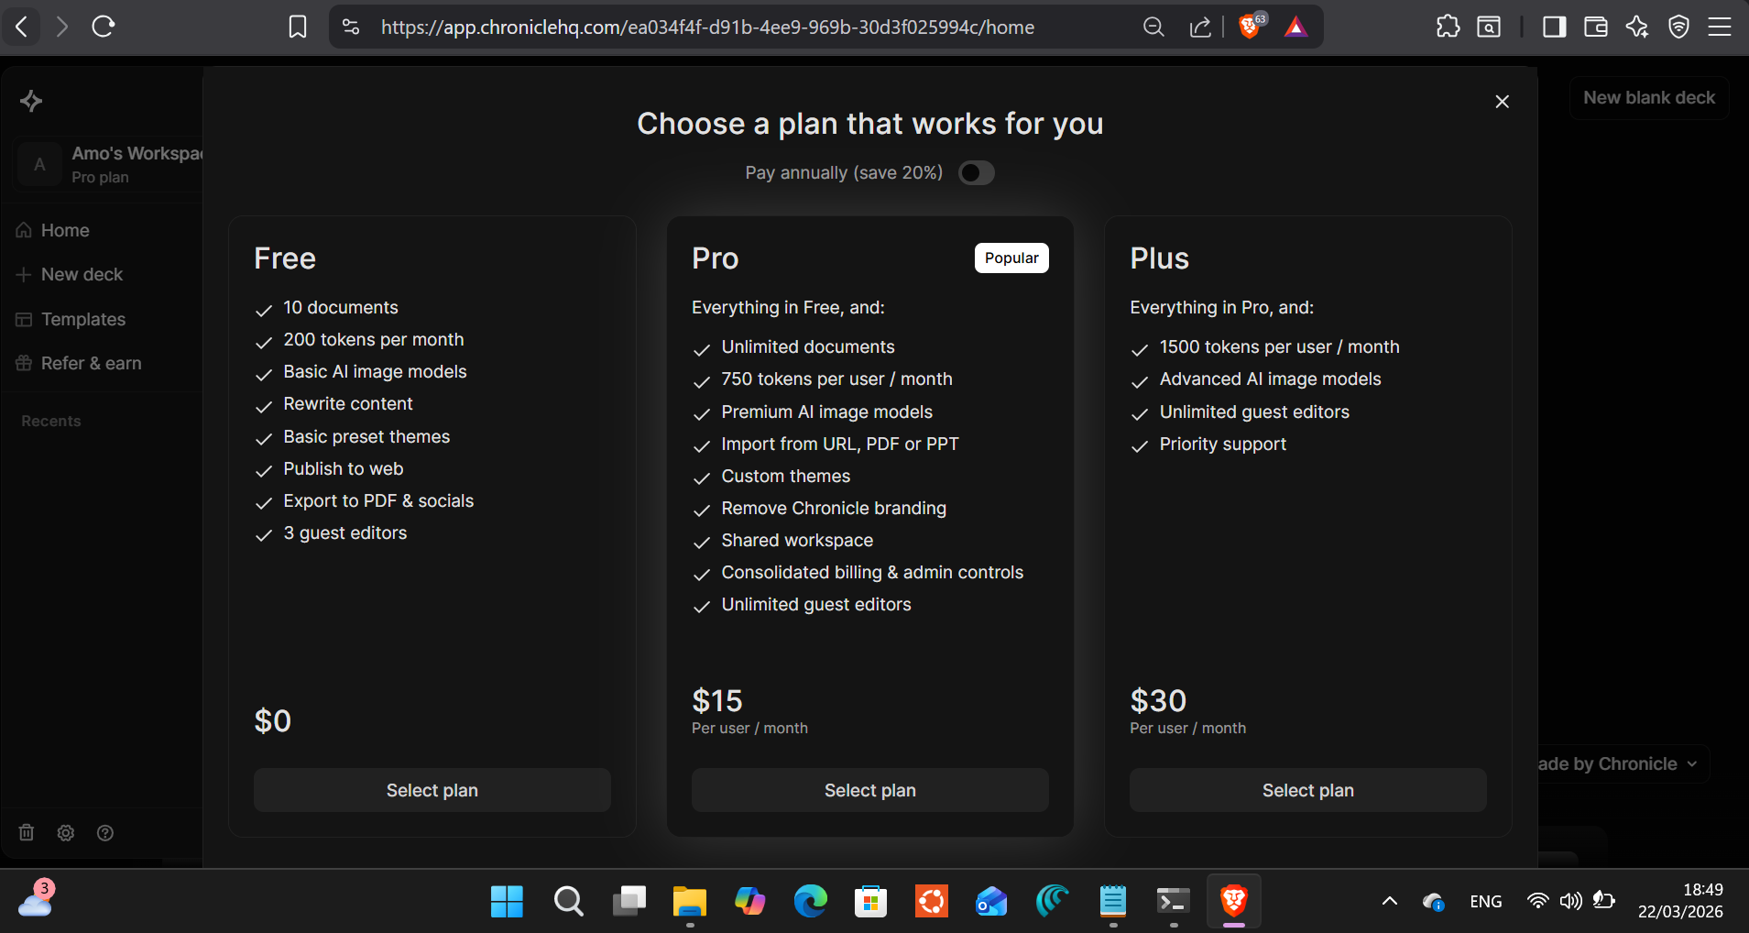This screenshot has height=933, width=1749.
Task: Open help question mark icon
Action: (105, 832)
